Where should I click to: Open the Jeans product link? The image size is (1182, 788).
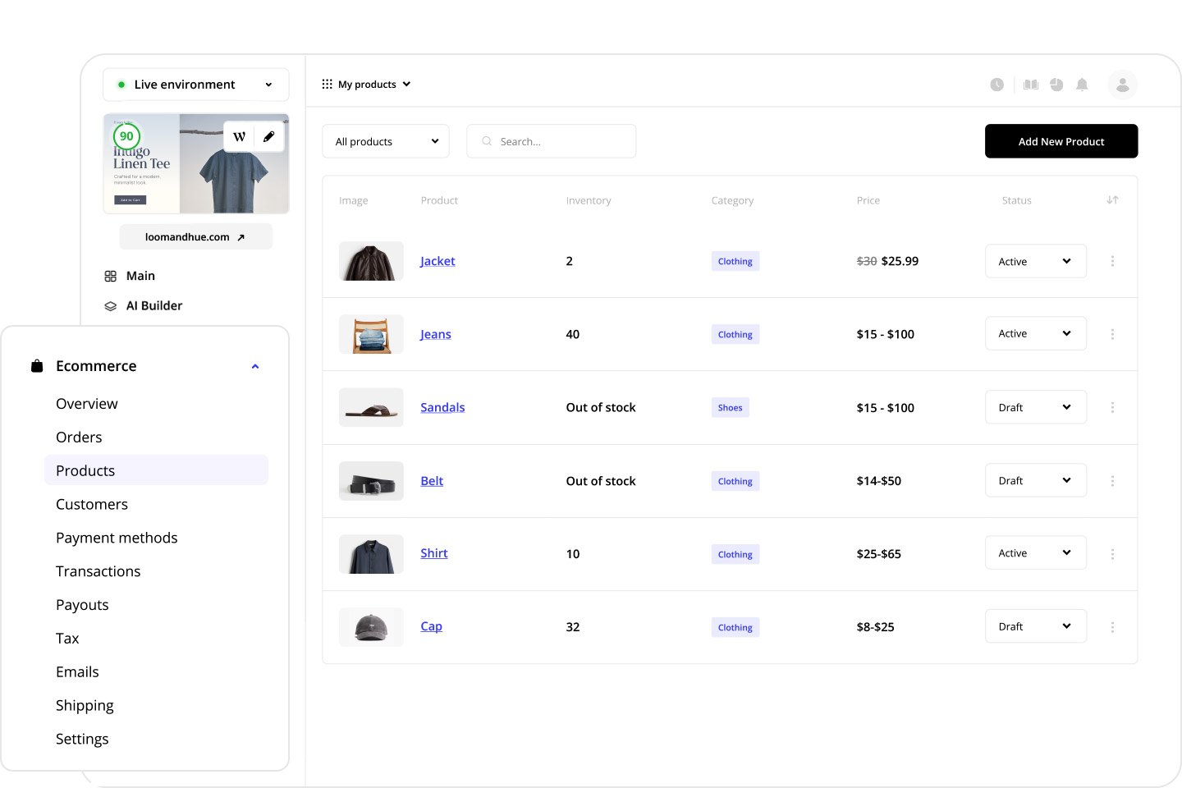[436, 334]
